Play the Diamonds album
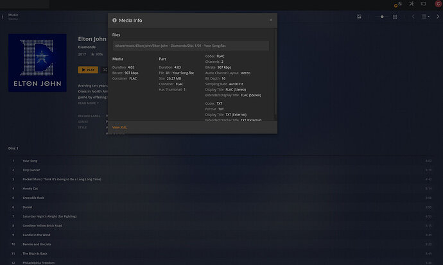 click(88, 70)
